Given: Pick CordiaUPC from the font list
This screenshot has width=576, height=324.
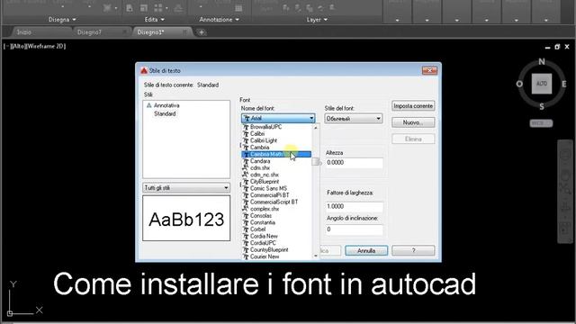Looking at the screenshot, I should pos(276,243).
